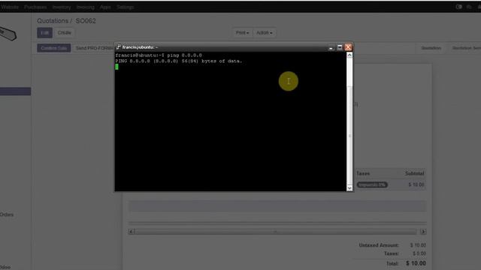
Task: Click the 'PING 0.0.0.0 … bytes of data' output line
Action: click(x=179, y=61)
